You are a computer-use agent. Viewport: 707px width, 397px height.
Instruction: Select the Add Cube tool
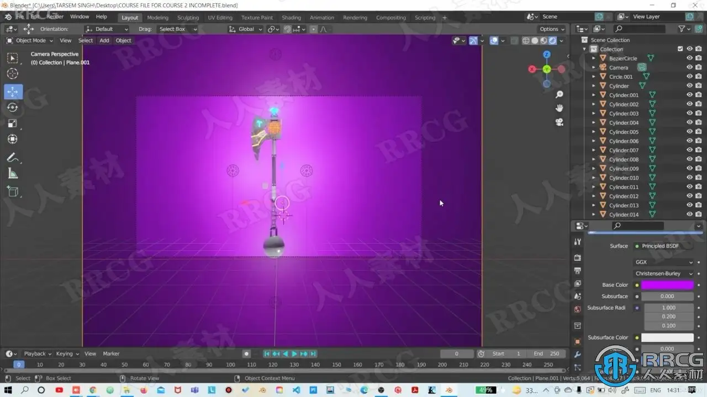pos(12,192)
